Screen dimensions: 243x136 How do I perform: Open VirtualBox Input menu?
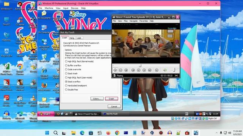pos(66,8)
